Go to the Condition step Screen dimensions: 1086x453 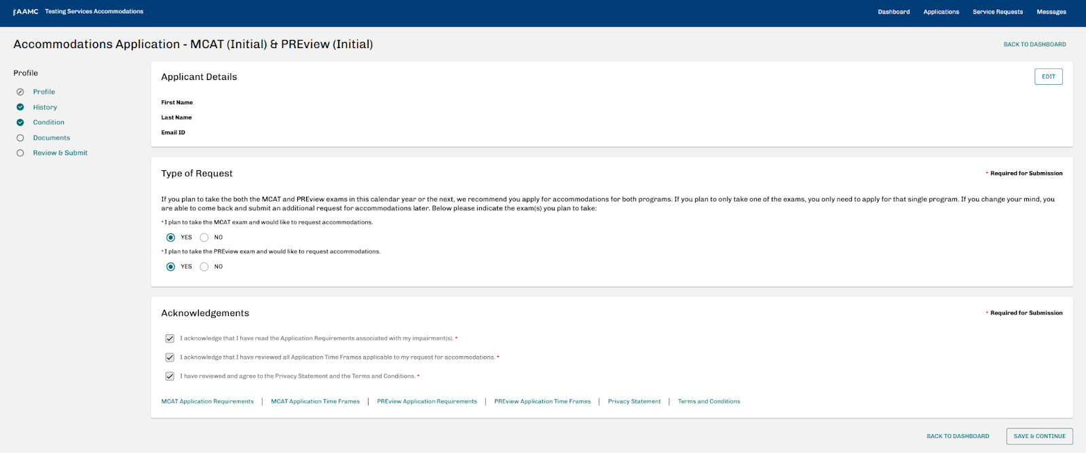click(49, 123)
